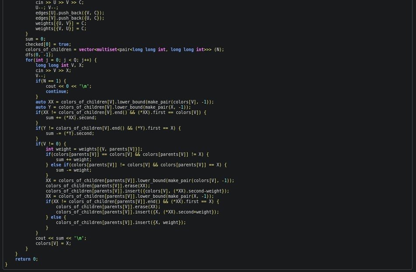The height and width of the screenshot is (272, 416).
Task: Click the line "cout << sum << '\n';"
Action: click(x=61, y=238)
